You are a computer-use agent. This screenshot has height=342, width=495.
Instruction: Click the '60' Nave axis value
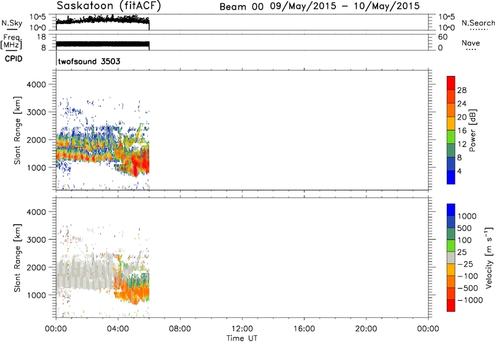click(x=442, y=37)
